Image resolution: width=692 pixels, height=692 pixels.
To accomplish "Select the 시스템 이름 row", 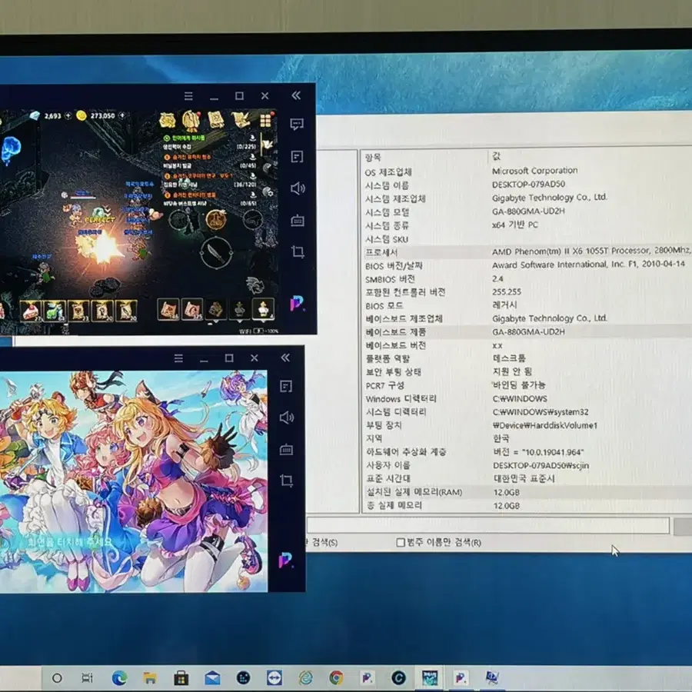I will [x=527, y=185].
